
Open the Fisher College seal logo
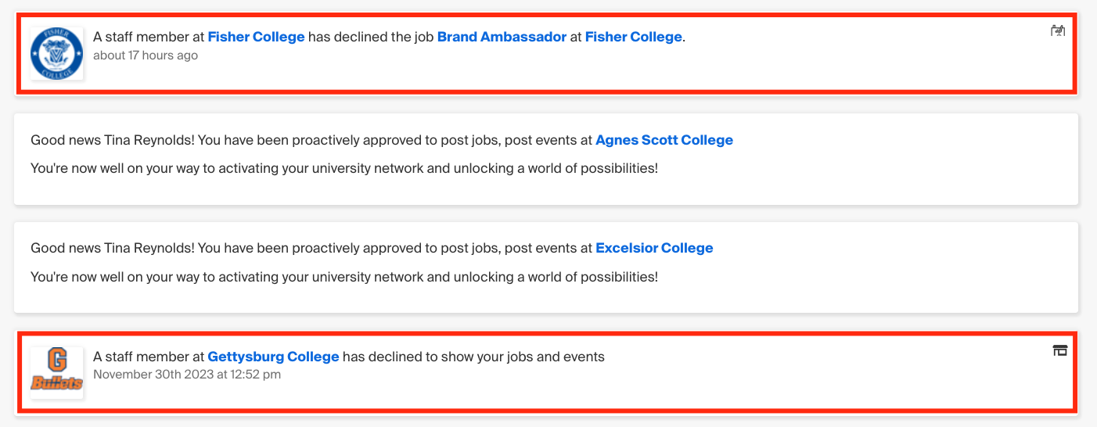56,53
